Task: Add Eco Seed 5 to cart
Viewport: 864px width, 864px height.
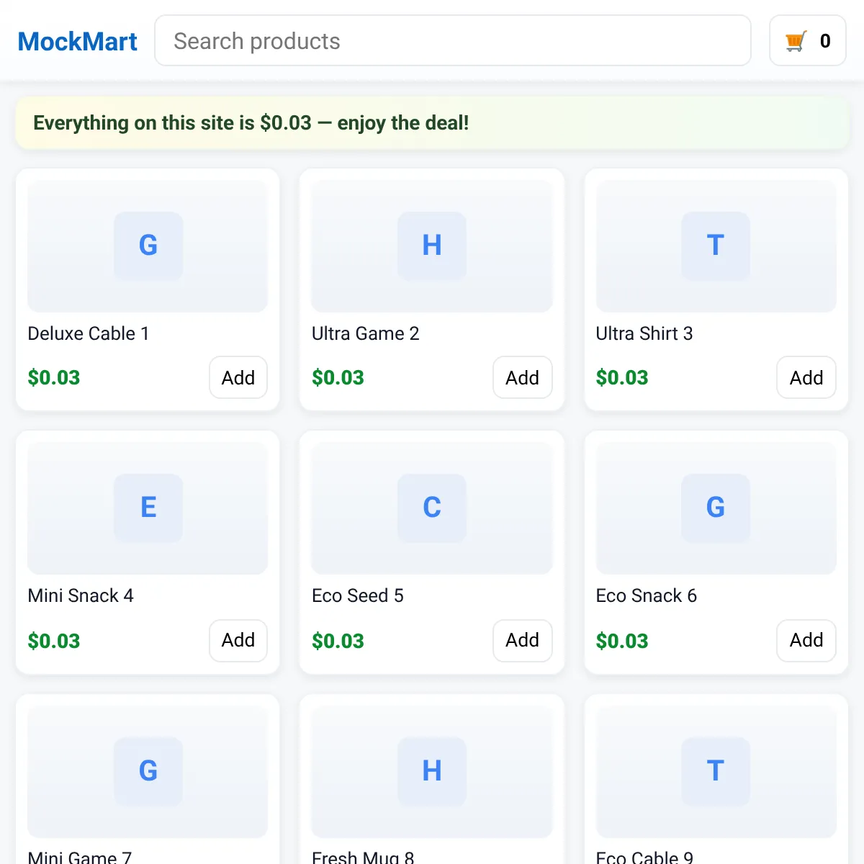Action: point(522,640)
